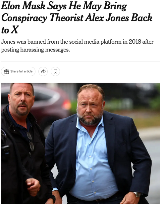
Task: Click the headline about Elon Musk
Action: point(77,18)
